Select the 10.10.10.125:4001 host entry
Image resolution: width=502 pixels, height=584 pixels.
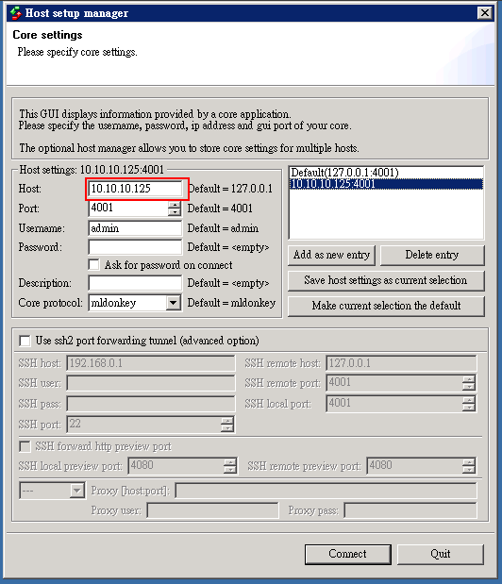point(386,184)
